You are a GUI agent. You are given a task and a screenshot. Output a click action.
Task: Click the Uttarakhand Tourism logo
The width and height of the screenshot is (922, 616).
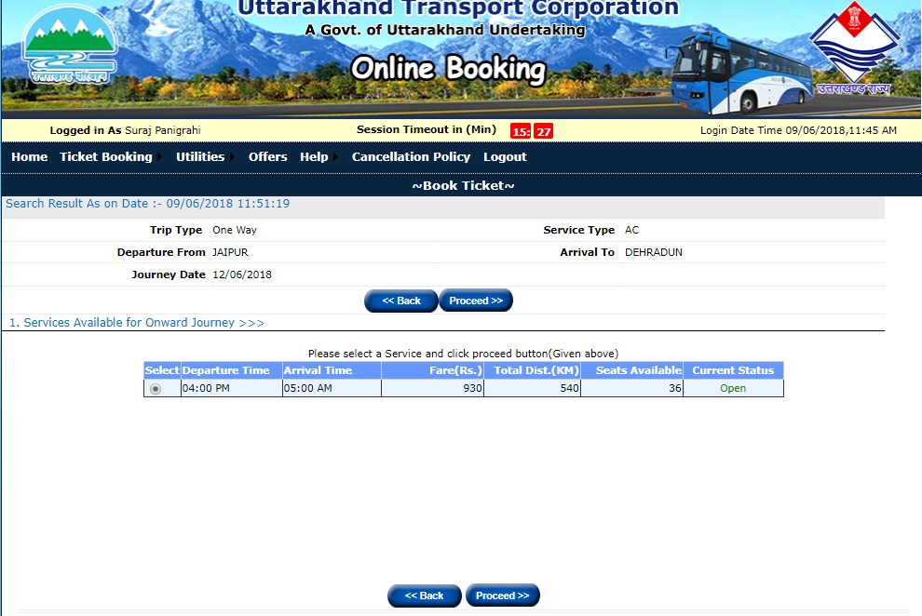point(70,45)
